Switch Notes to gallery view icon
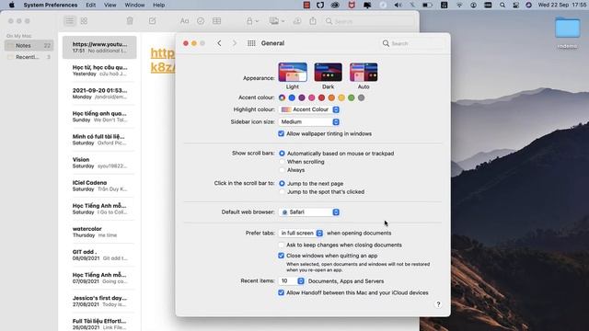 pos(84,21)
